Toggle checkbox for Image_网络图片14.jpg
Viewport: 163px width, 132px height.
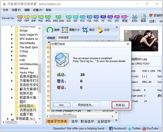(48, 111)
